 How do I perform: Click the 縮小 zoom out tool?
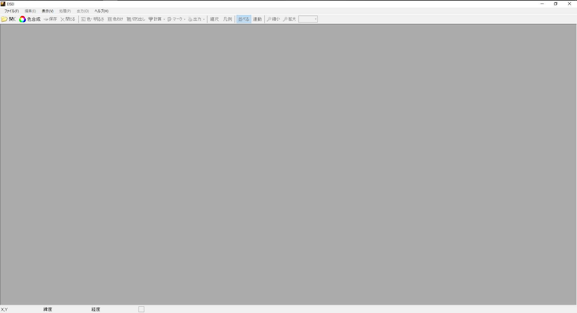[273, 19]
